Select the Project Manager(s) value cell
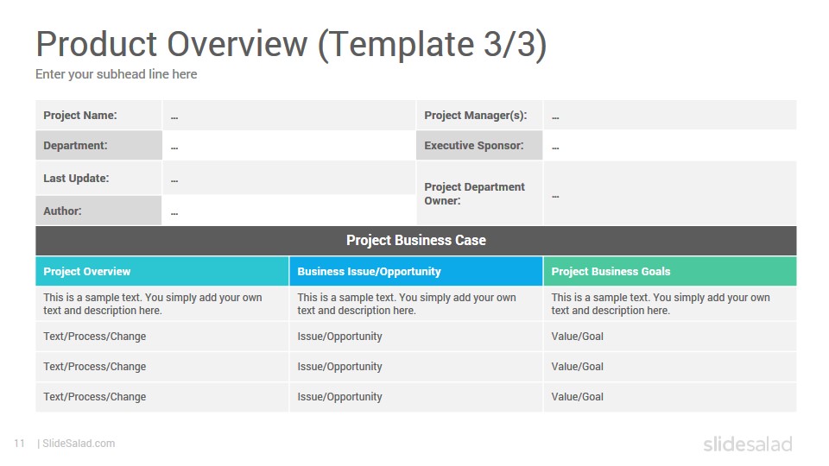Image resolution: width=829 pixels, height=466 pixels. [x=670, y=115]
